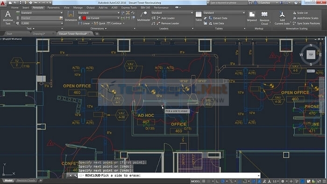Expand the Dimensions panel title

(99, 29)
